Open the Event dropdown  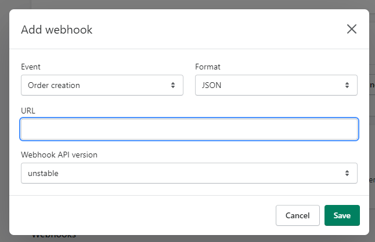102,85
